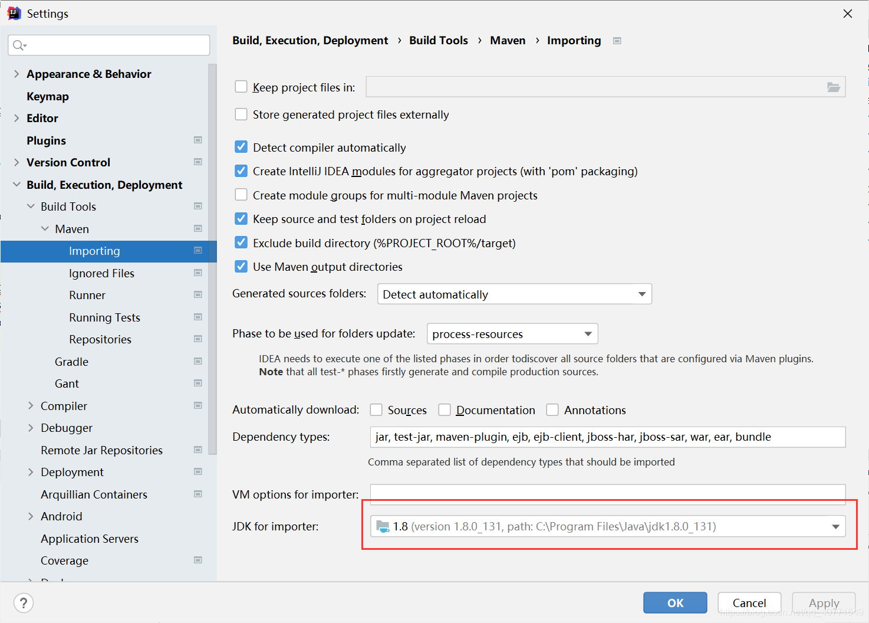The height and width of the screenshot is (623, 869).
Task: Click the search magnifier in the settings search field
Action: click(18, 45)
